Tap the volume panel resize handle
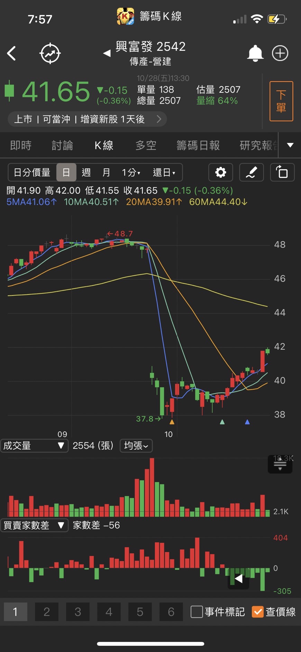301x652 pixels. click(280, 464)
